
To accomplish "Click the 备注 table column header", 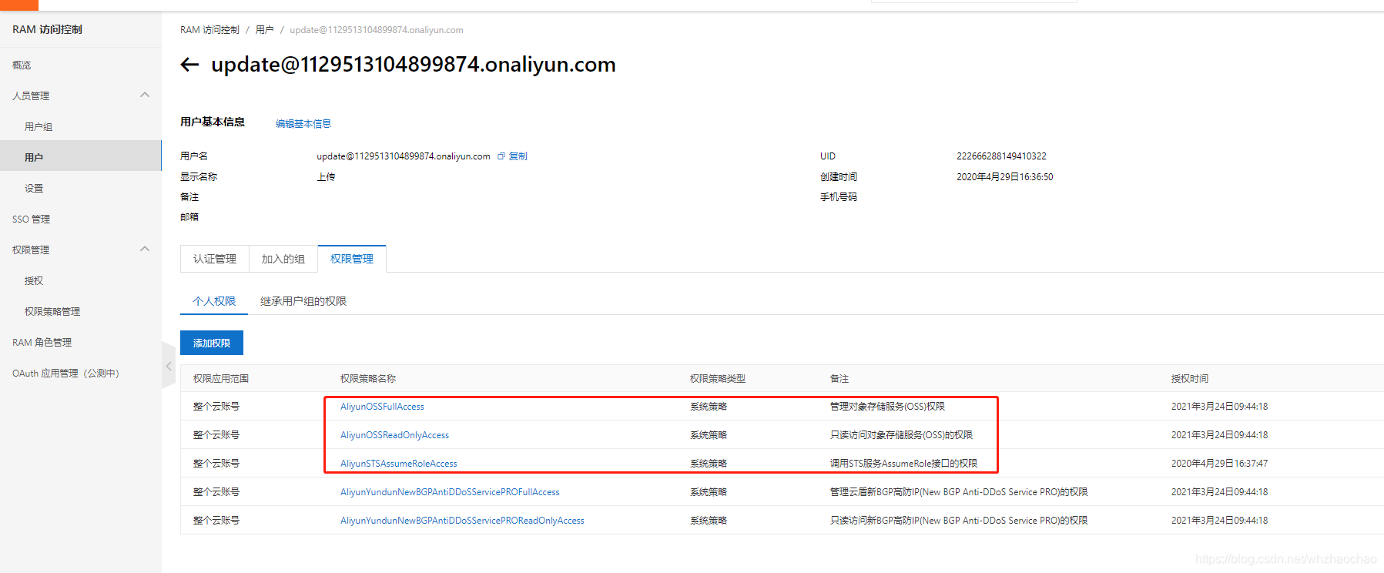I will [839, 379].
